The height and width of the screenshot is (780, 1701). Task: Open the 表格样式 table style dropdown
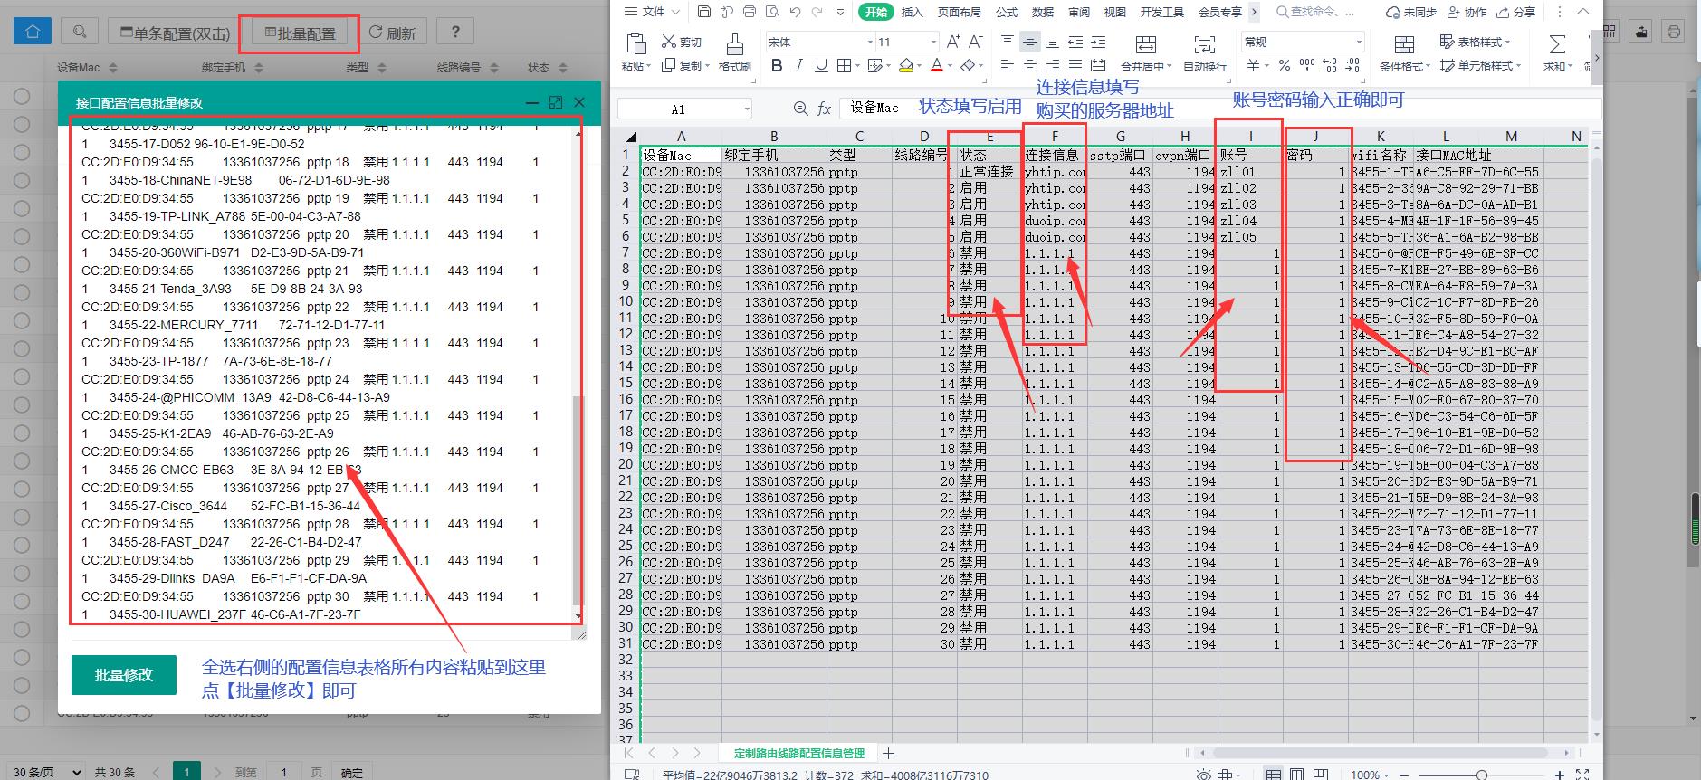pyautogui.click(x=1475, y=42)
